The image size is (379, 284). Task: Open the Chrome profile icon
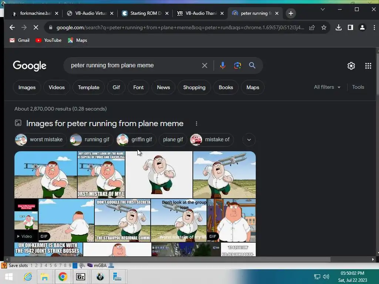362,27
